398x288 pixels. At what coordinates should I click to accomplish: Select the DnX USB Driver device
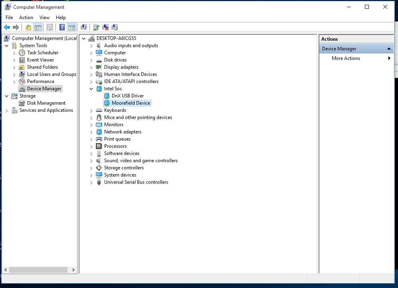(127, 96)
